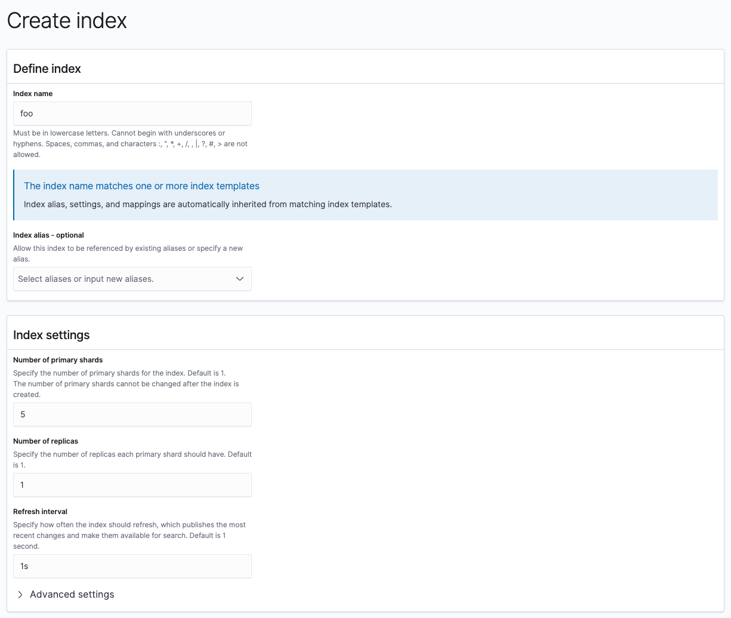This screenshot has height=618, width=731.
Task: Select the Number of primary shards field
Action: [x=131, y=414]
